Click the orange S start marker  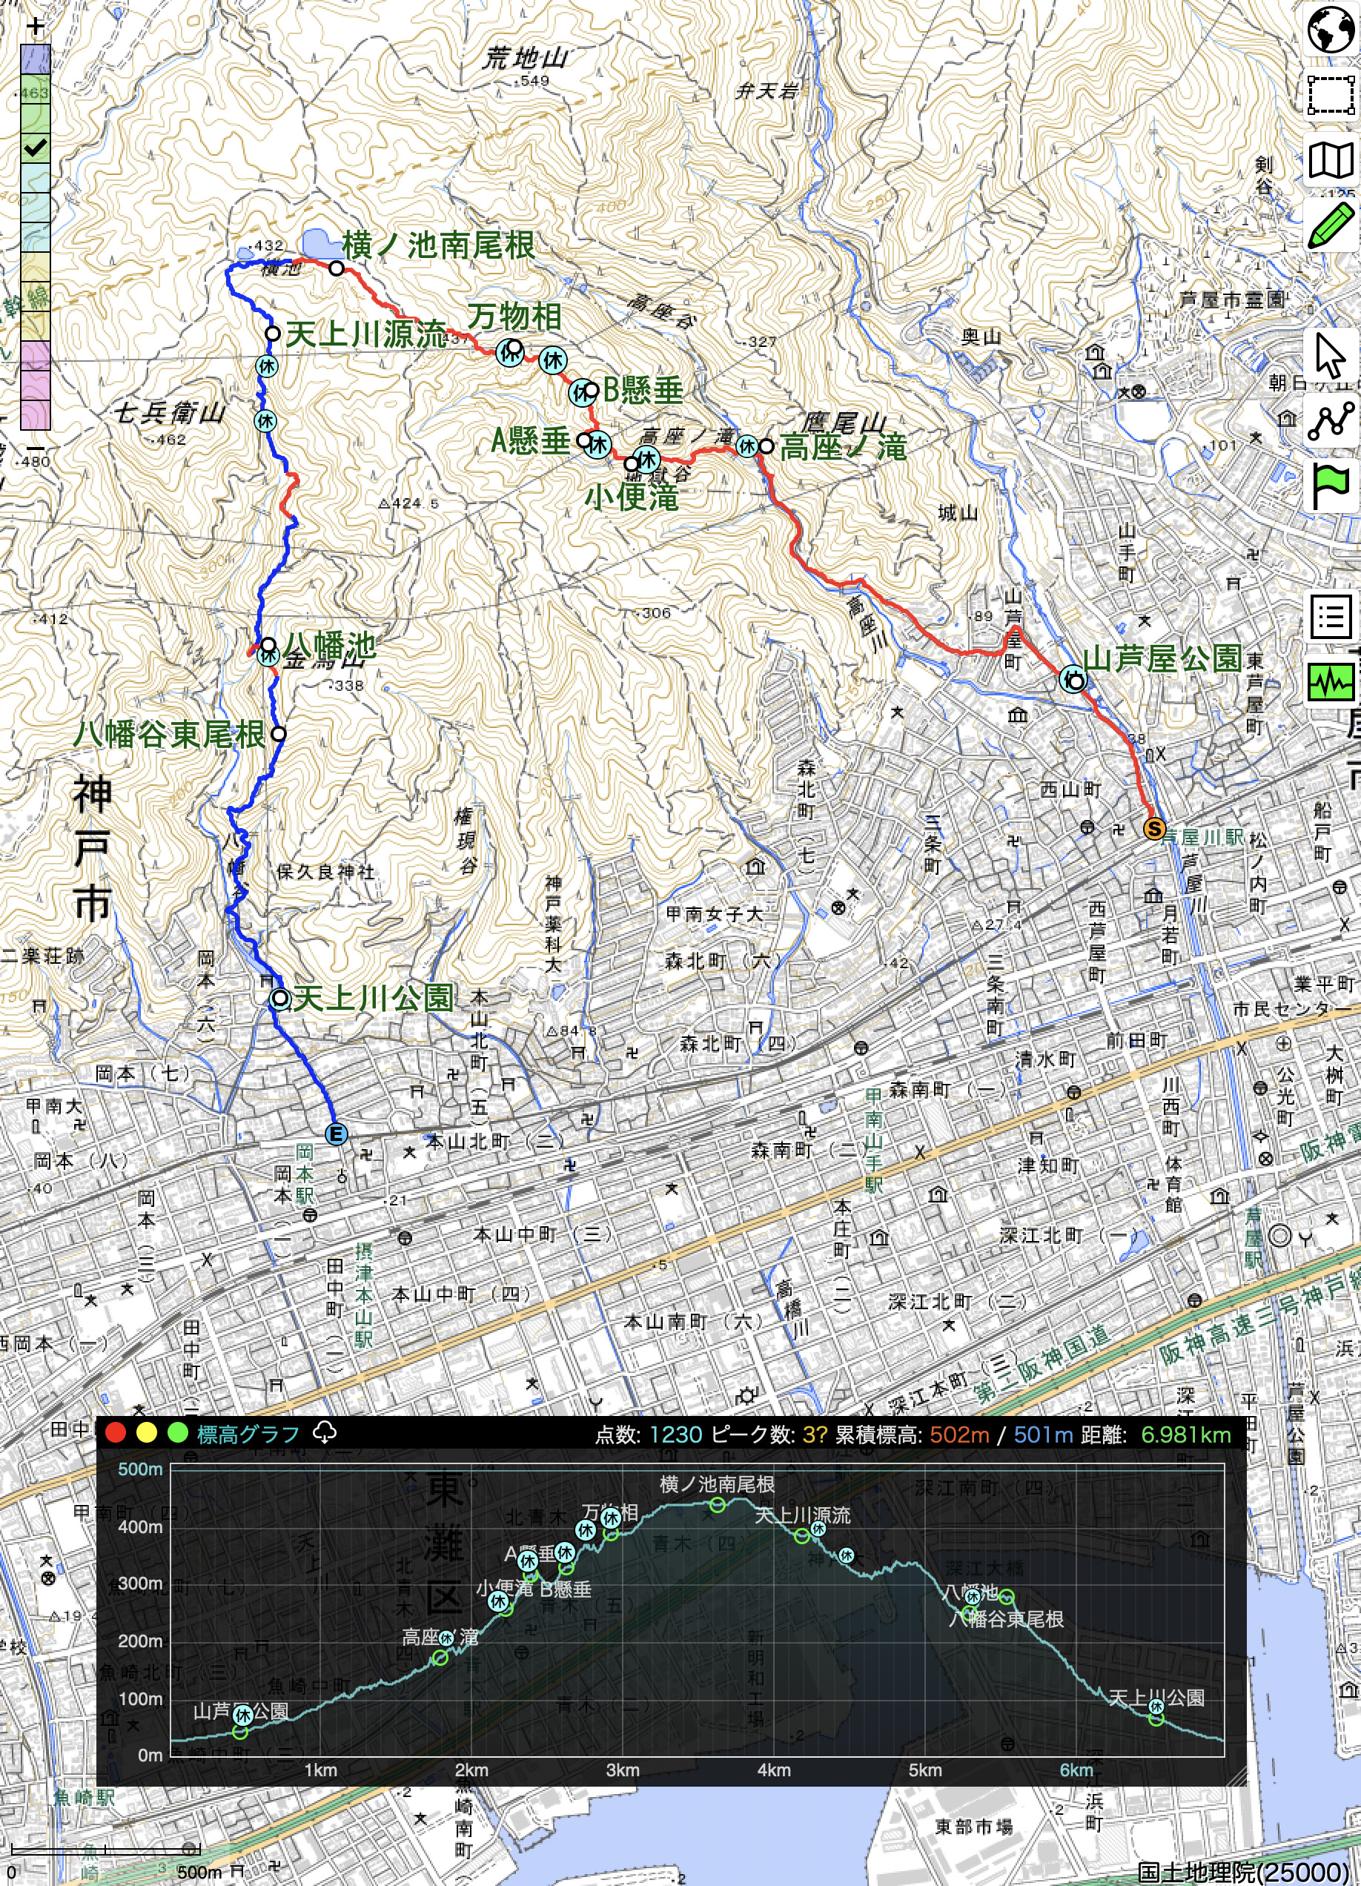click(1153, 828)
